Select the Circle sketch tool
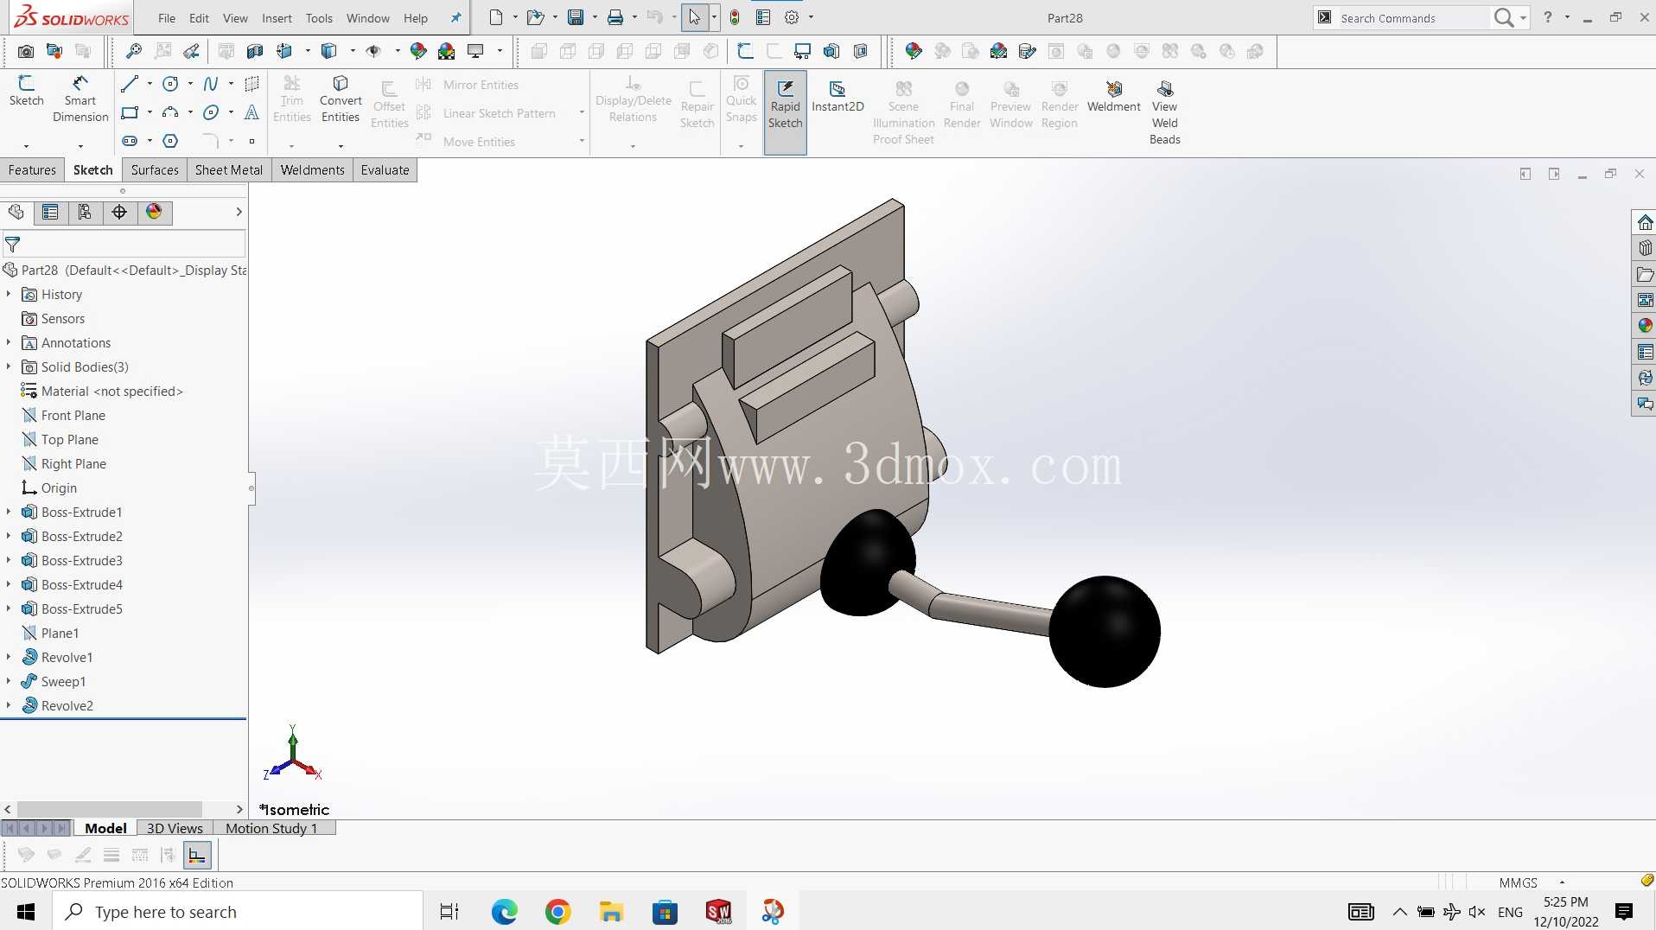The height and width of the screenshot is (930, 1656). point(170,84)
